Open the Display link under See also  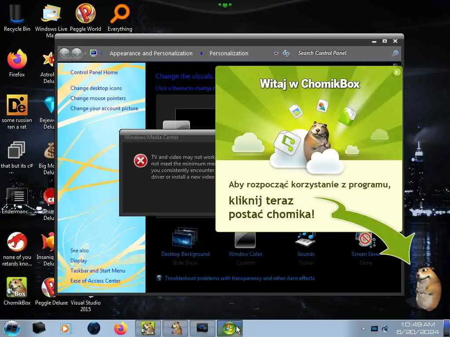click(x=79, y=261)
